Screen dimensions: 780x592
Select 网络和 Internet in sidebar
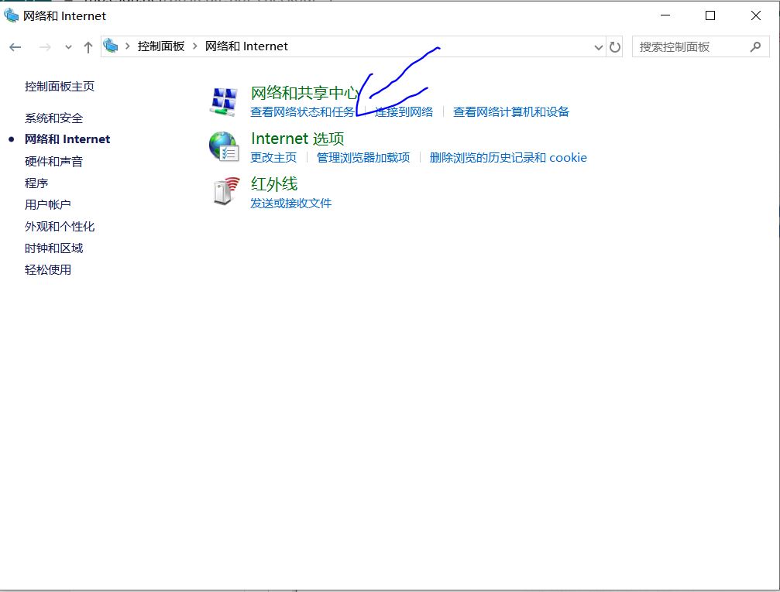(67, 139)
